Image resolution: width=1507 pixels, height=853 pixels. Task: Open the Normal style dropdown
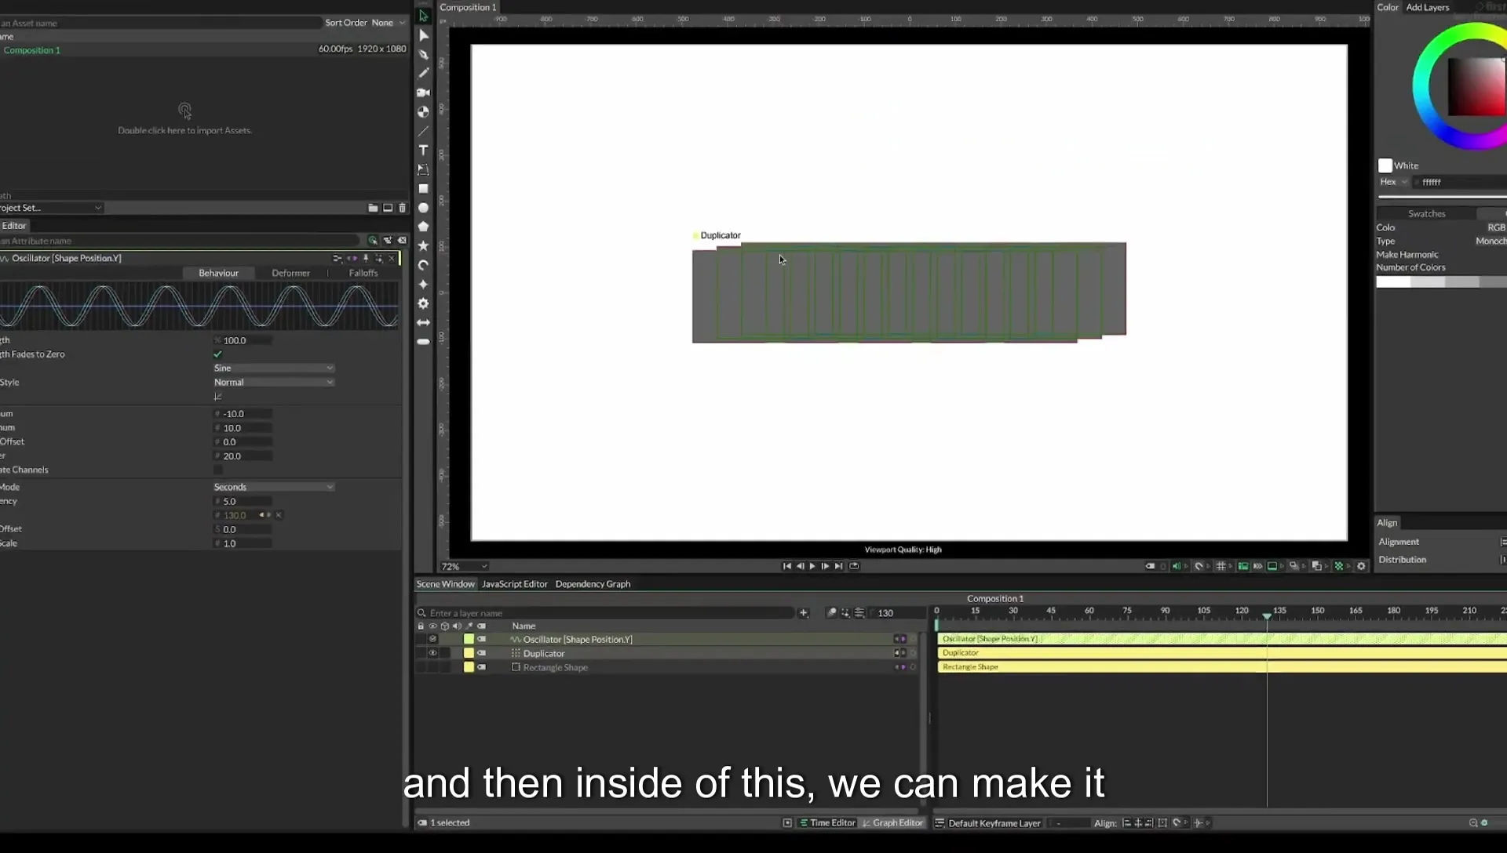pyautogui.click(x=273, y=383)
